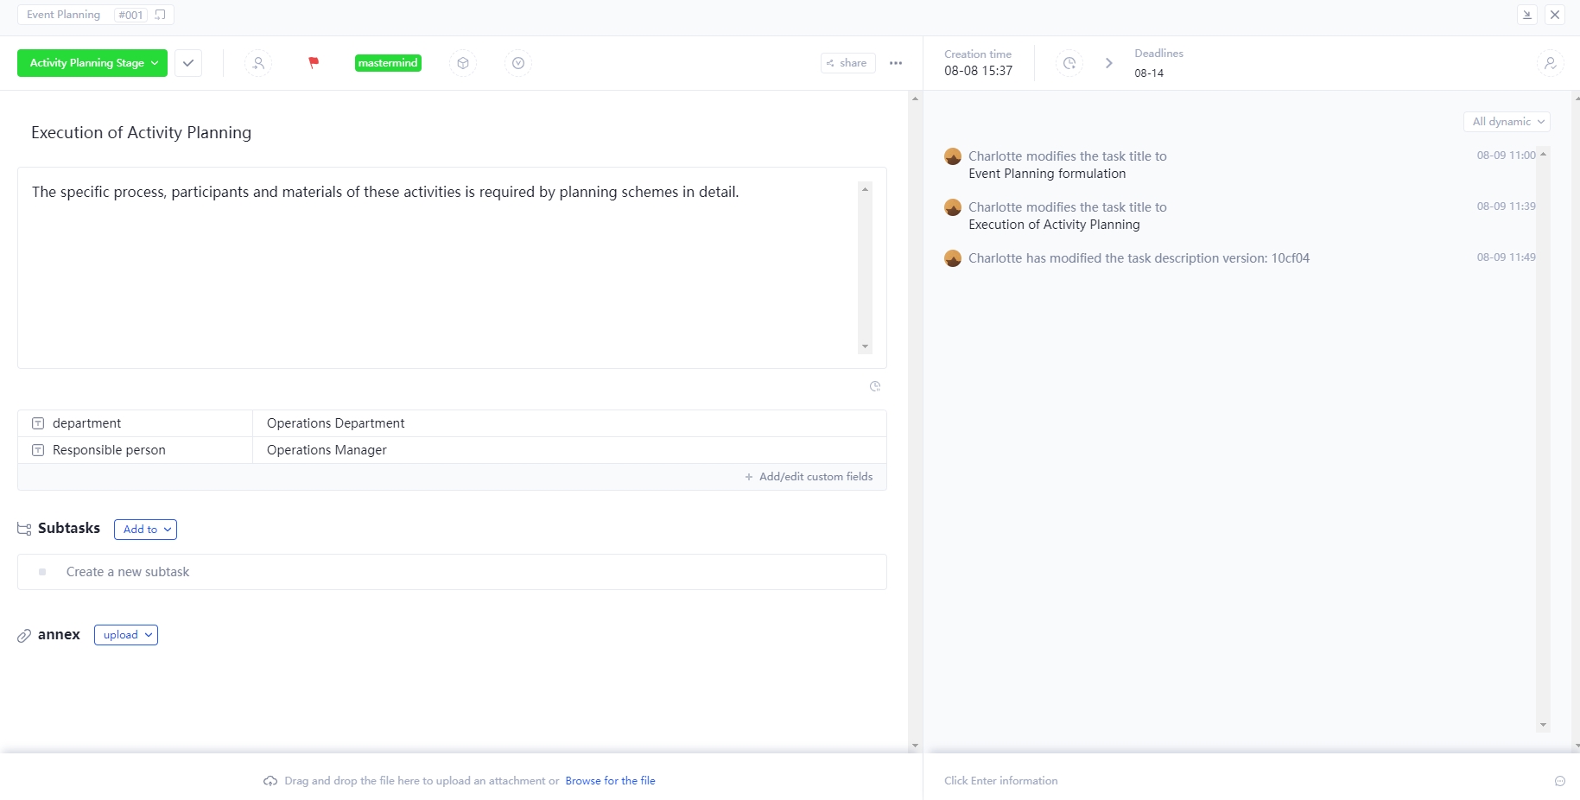Check the circle beside Create a new subtask
The height and width of the screenshot is (800, 1580).
tap(41, 571)
